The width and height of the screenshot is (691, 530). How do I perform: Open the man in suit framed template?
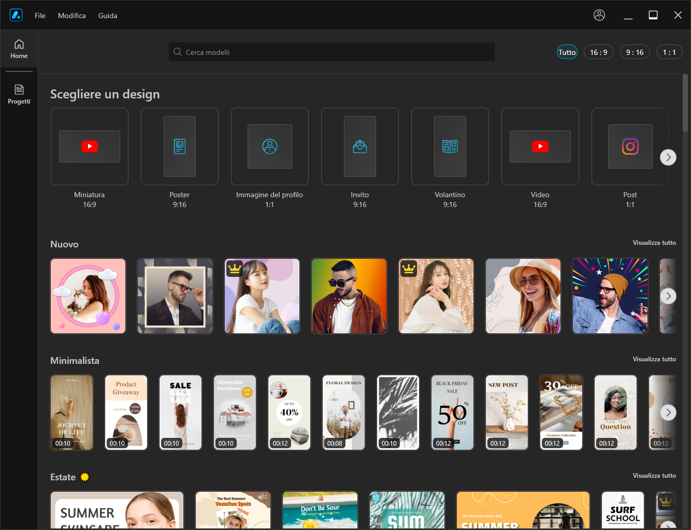pos(175,296)
